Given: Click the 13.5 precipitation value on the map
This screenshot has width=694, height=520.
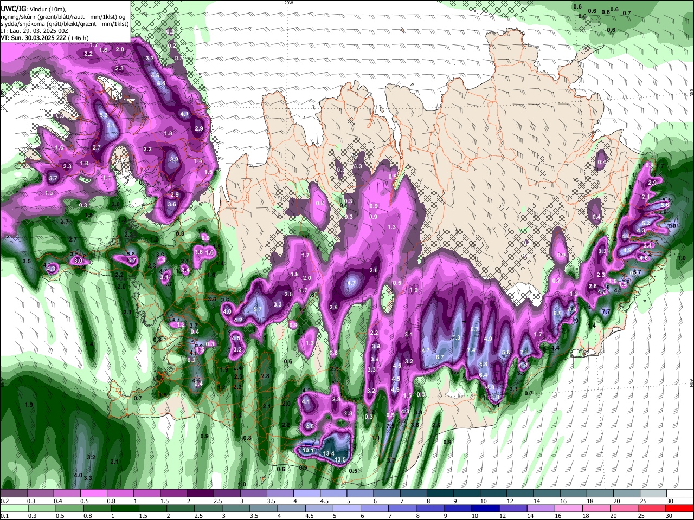Looking at the screenshot, I should (x=340, y=460).
